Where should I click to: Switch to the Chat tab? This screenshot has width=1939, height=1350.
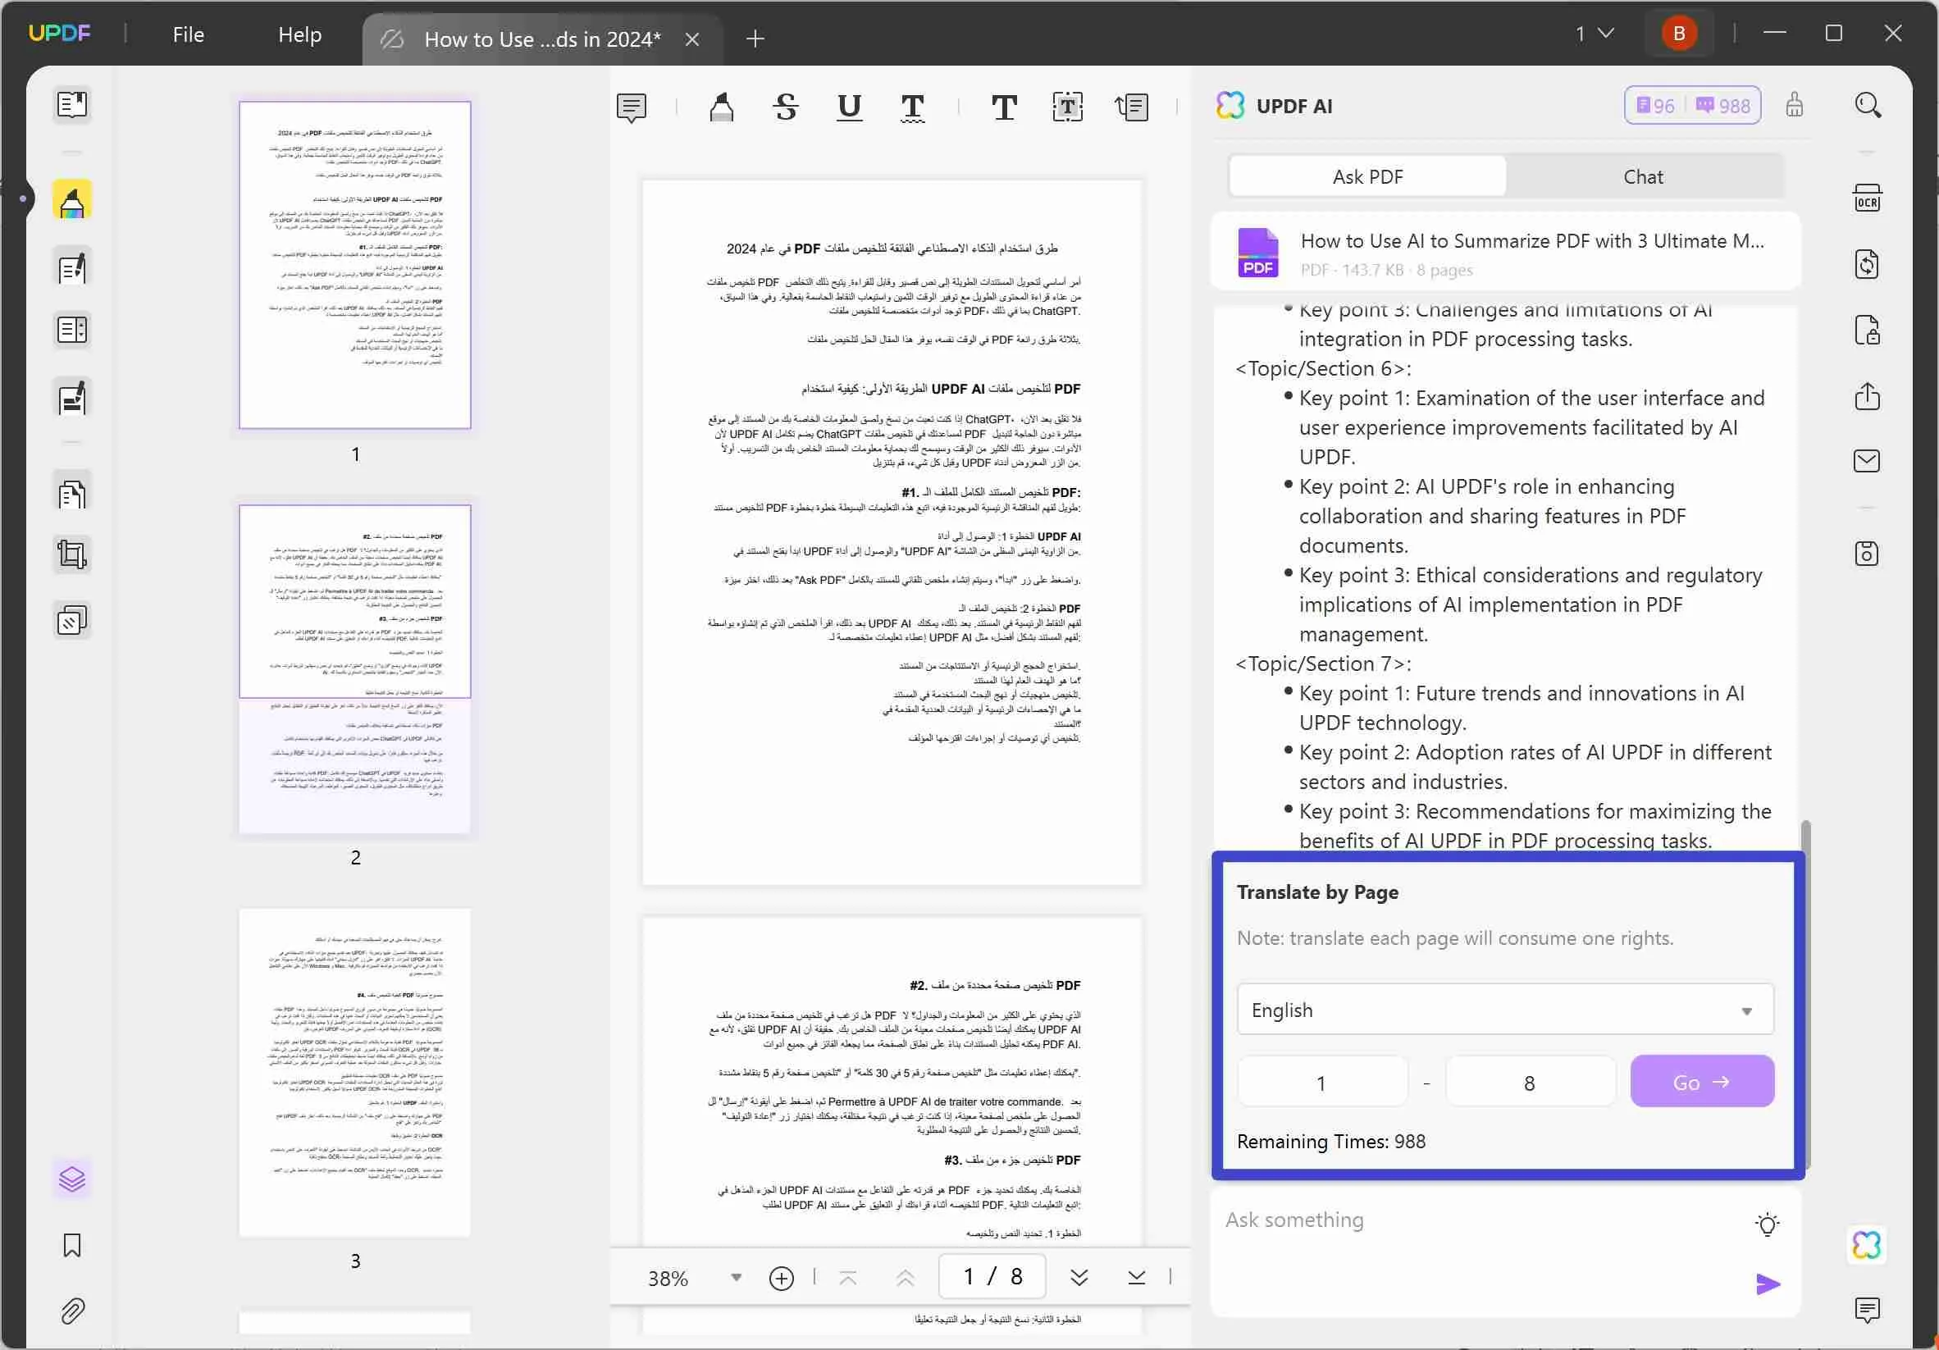point(1645,176)
